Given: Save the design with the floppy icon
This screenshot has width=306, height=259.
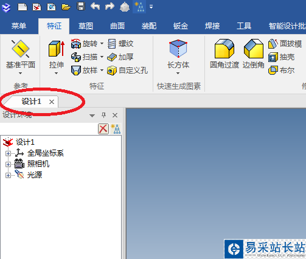Looking at the screenshot, I should [x=81, y=7].
